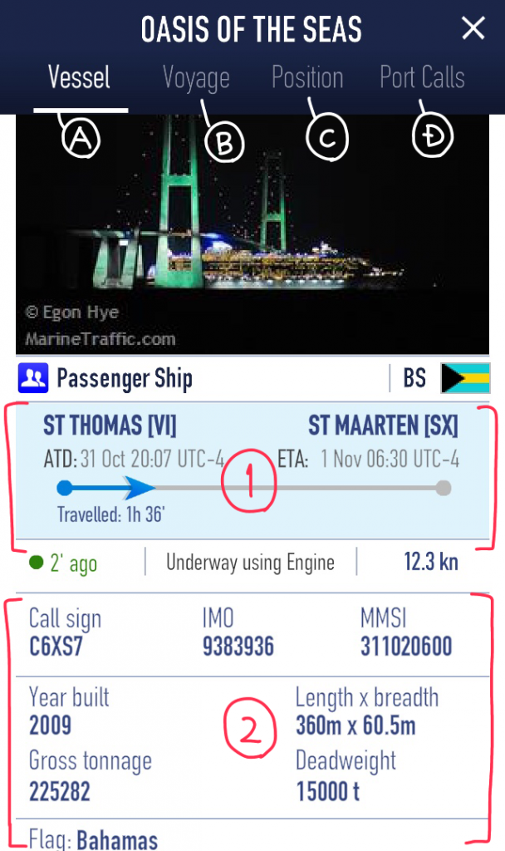Image resolution: width=505 pixels, height=851 pixels.
Task: Click the IMO number 9383936
Action: pos(238,647)
